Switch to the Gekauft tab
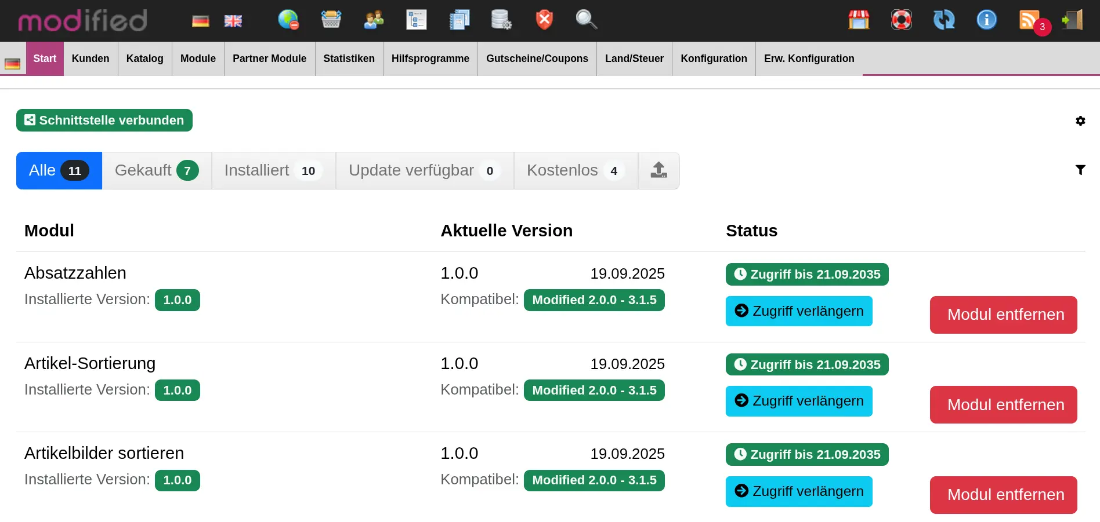The image size is (1100, 522). click(157, 170)
